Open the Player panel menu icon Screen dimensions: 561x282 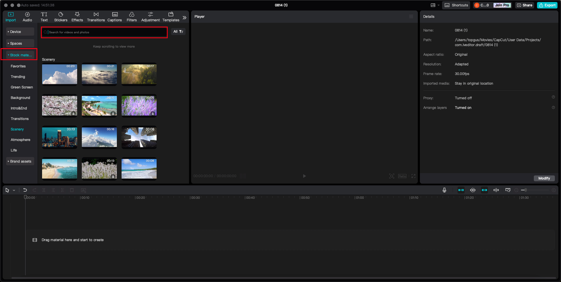click(411, 17)
